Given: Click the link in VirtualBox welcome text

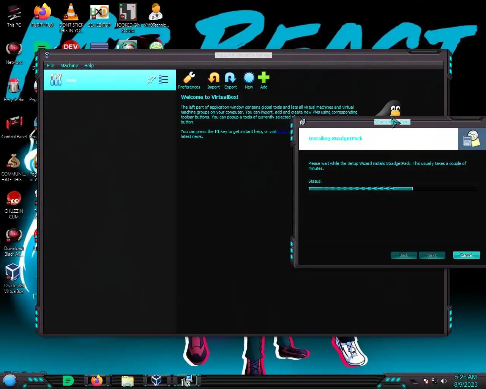Looking at the screenshot, I should point(284,131).
